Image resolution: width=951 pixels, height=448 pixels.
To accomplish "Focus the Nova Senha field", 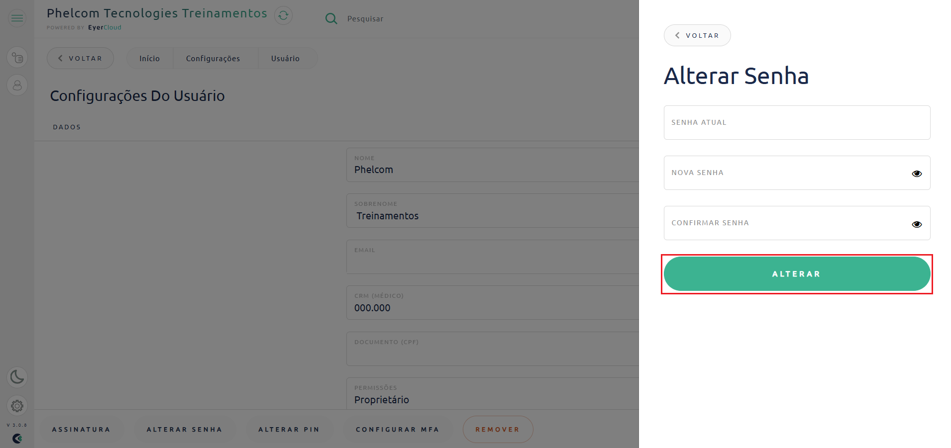I will point(786,173).
